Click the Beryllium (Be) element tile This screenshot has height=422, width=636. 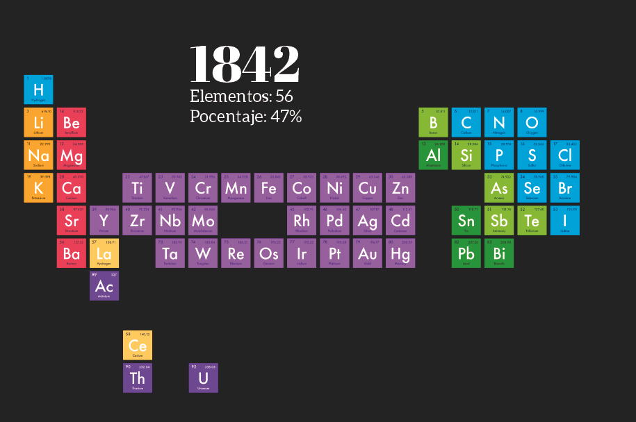point(72,122)
